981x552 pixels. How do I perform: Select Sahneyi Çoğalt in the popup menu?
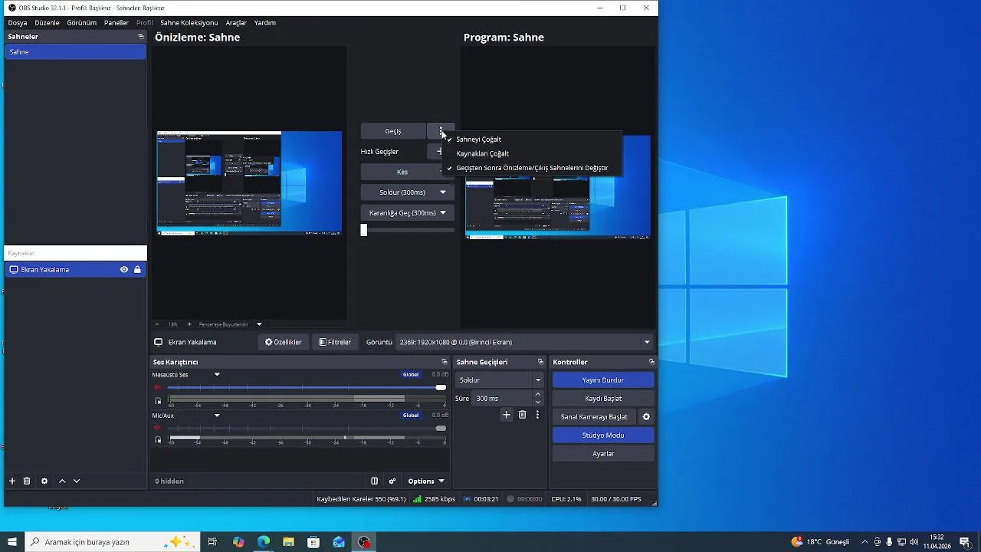tap(478, 140)
